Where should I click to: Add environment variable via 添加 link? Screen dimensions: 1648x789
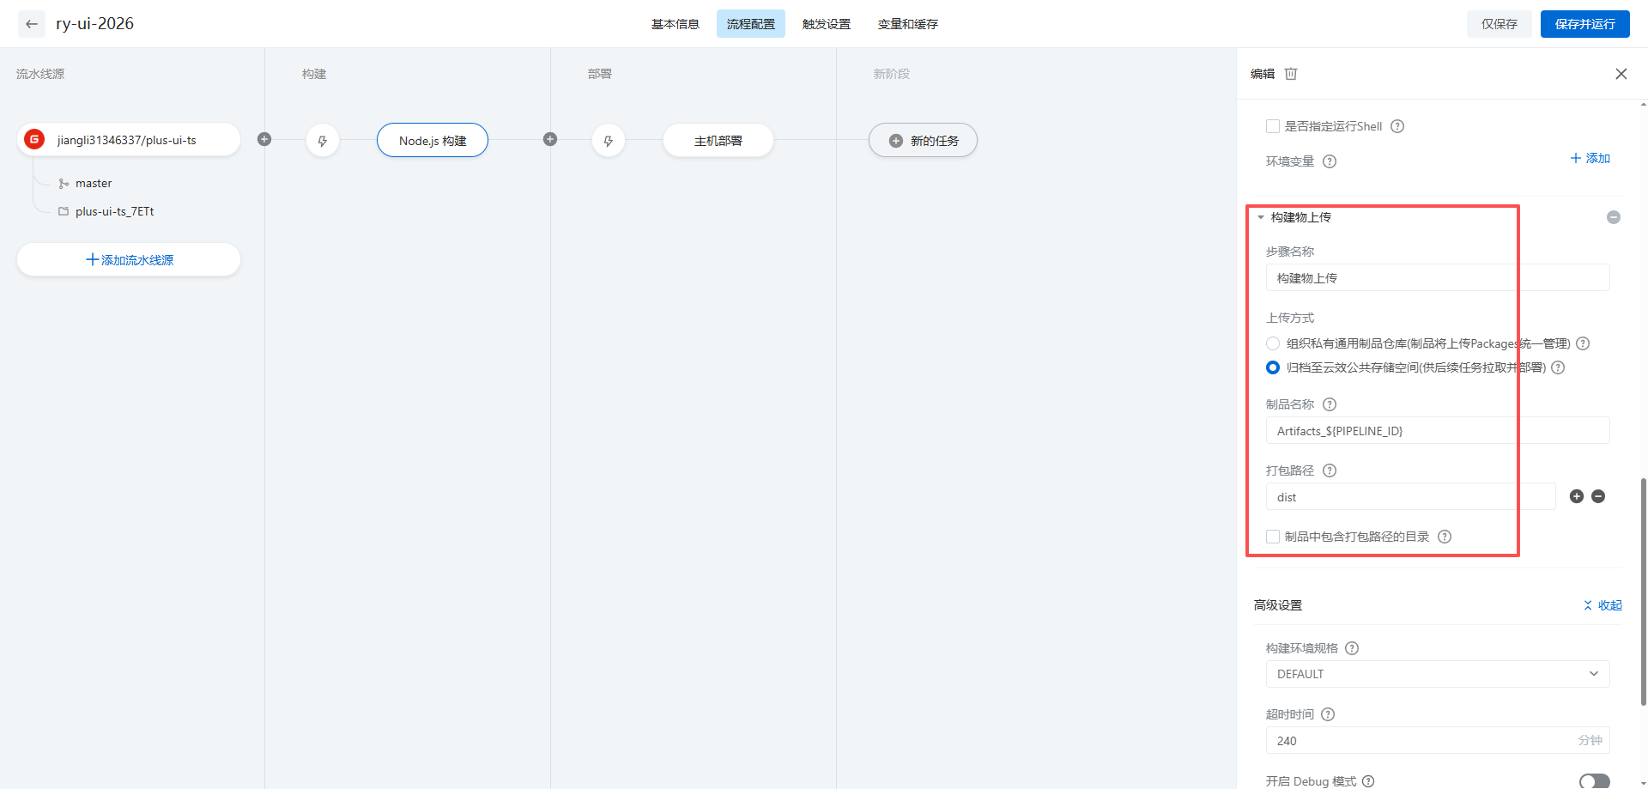(x=1590, y=158)
